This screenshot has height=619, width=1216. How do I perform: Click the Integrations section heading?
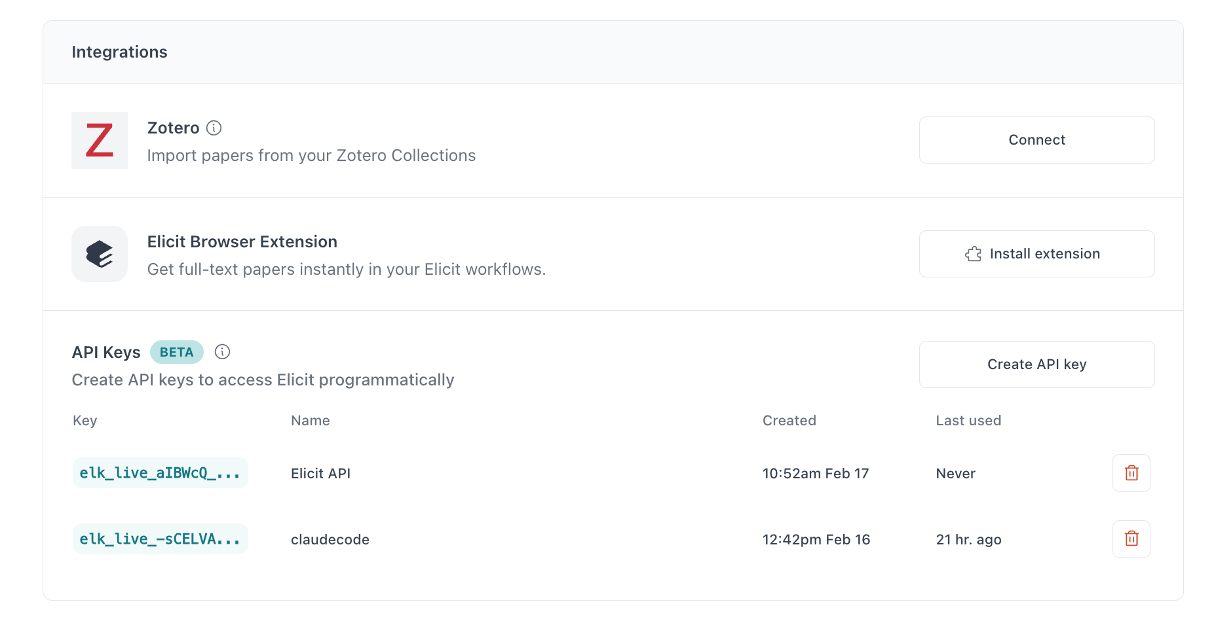pos(119,52)
